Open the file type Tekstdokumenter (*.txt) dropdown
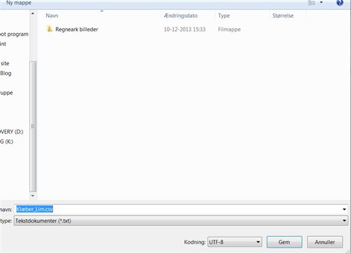Viewport: 351px width, 254px height. point(181,221)
